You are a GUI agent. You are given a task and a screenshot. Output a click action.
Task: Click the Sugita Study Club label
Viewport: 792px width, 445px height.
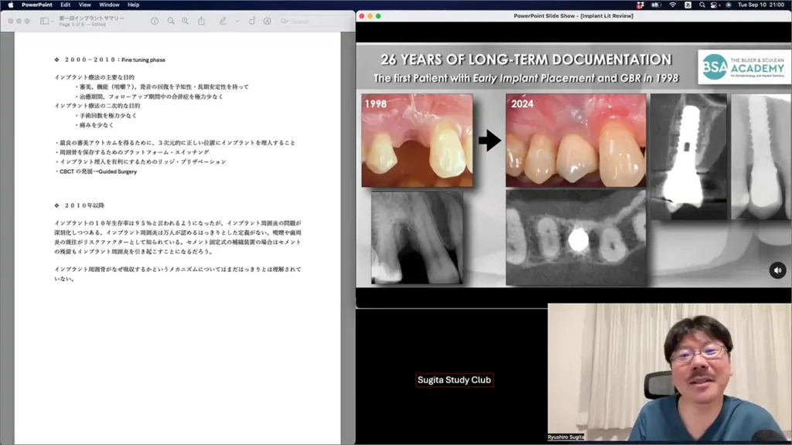pos(454,380)
